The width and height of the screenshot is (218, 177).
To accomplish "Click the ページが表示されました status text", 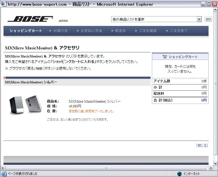I will (22, 174).
